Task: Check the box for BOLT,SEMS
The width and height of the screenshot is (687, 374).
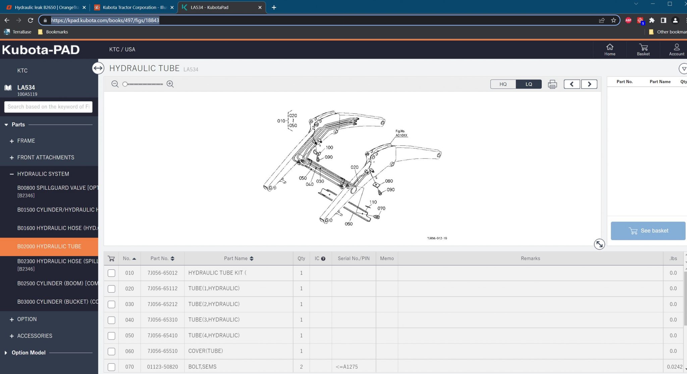Action: (111, 367)
